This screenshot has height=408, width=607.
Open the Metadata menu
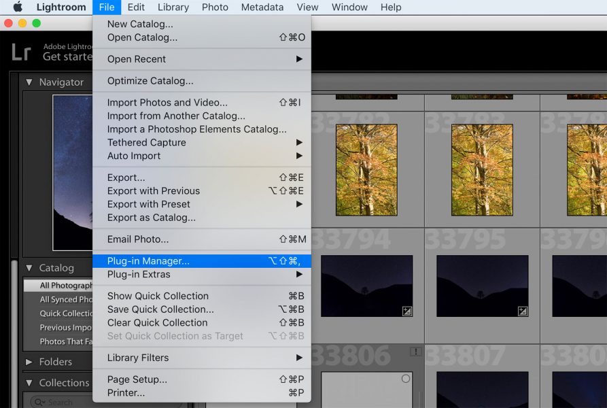coord(262,7)
